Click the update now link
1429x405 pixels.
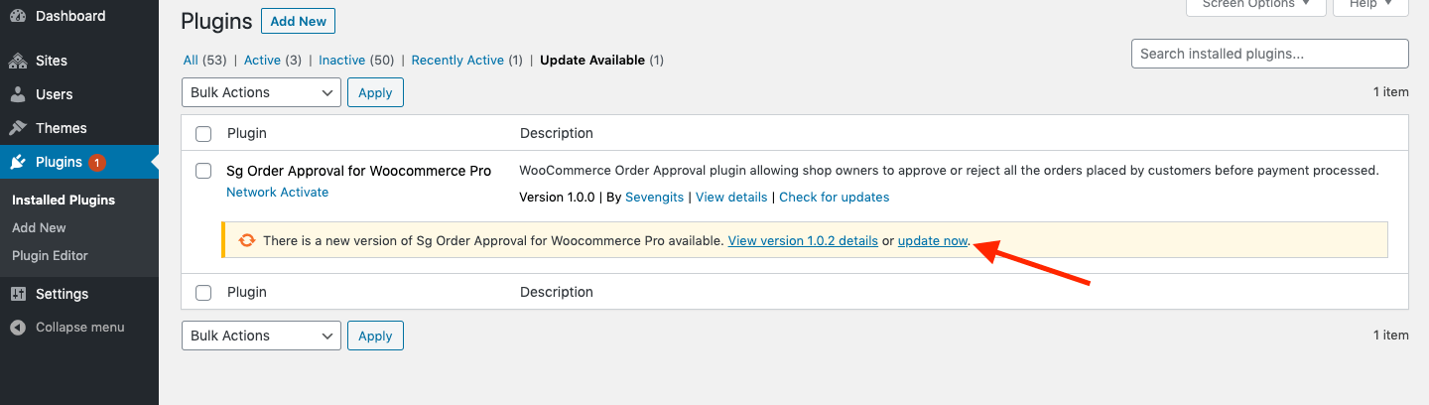click(933, 240)
